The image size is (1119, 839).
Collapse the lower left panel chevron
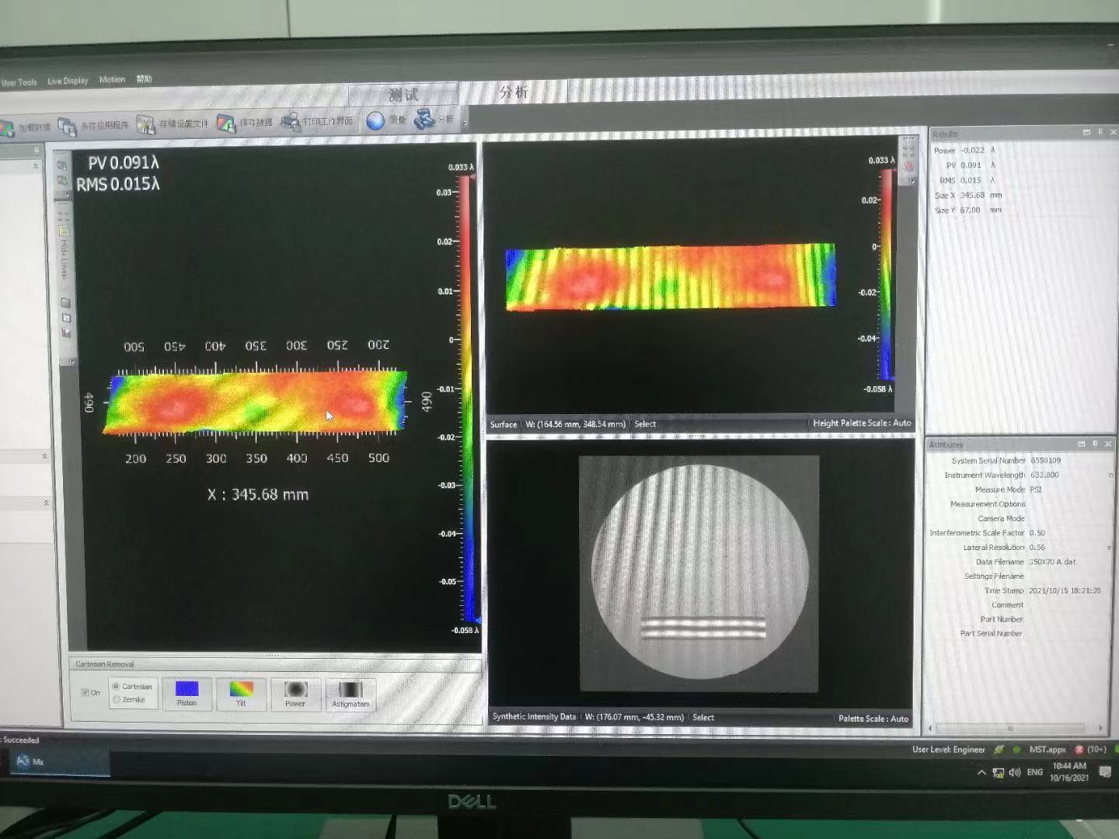click(x=46, y=503)
